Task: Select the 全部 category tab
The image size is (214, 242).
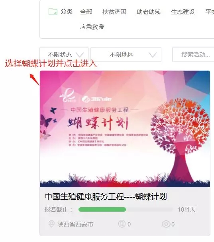Action: [x=86, y=12]
